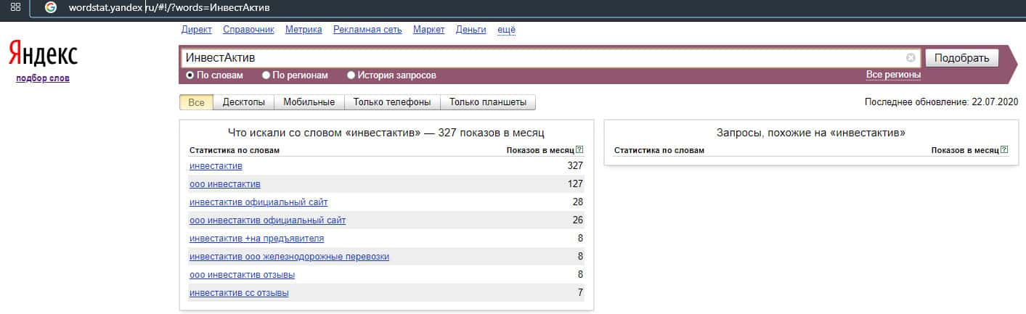1026x314 pixels.
Task: Select the 'Только телефоны' tab
Action: (392, 102)
